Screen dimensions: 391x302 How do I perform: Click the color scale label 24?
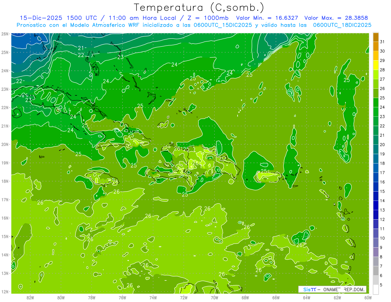pos(383,107)
